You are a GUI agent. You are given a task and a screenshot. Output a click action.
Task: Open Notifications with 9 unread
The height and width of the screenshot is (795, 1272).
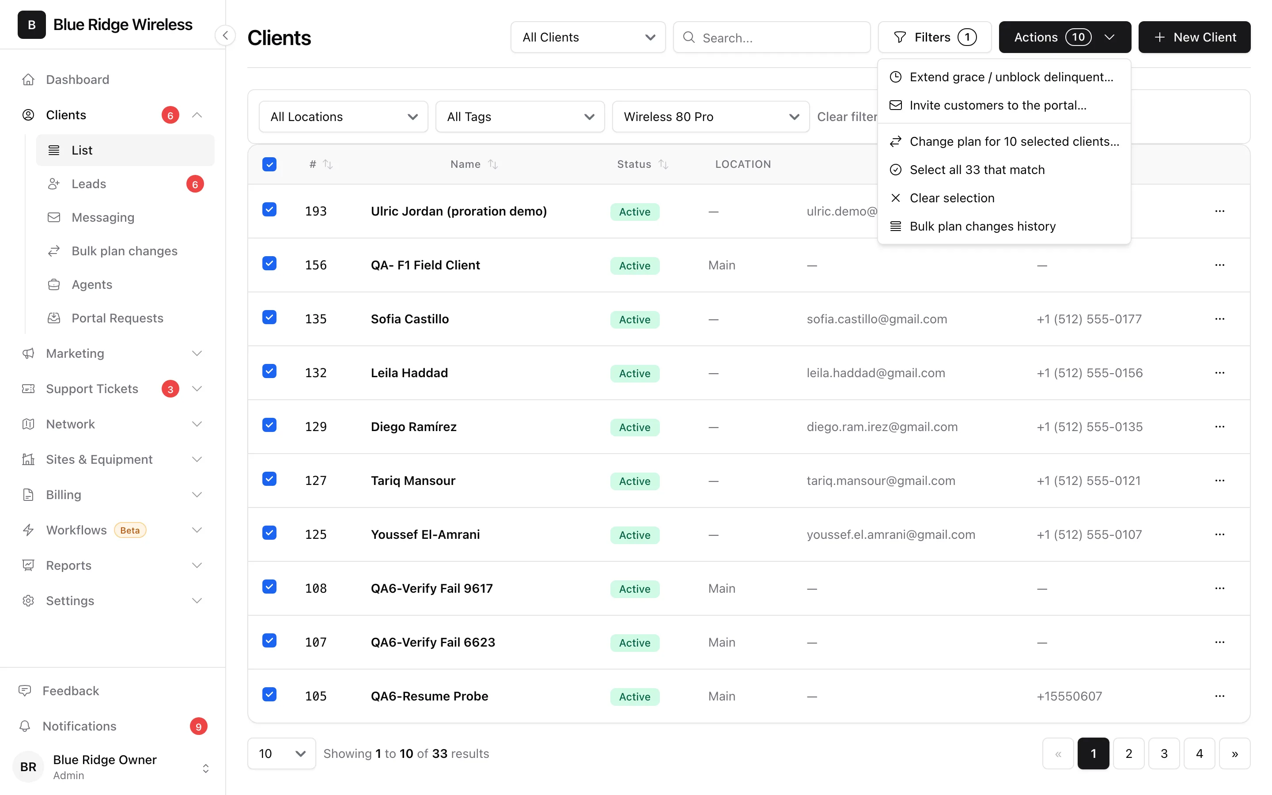pos(113,726)
